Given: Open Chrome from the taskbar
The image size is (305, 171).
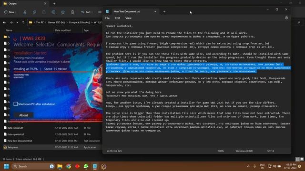Looking at the screenshot, I should [69, 166].
